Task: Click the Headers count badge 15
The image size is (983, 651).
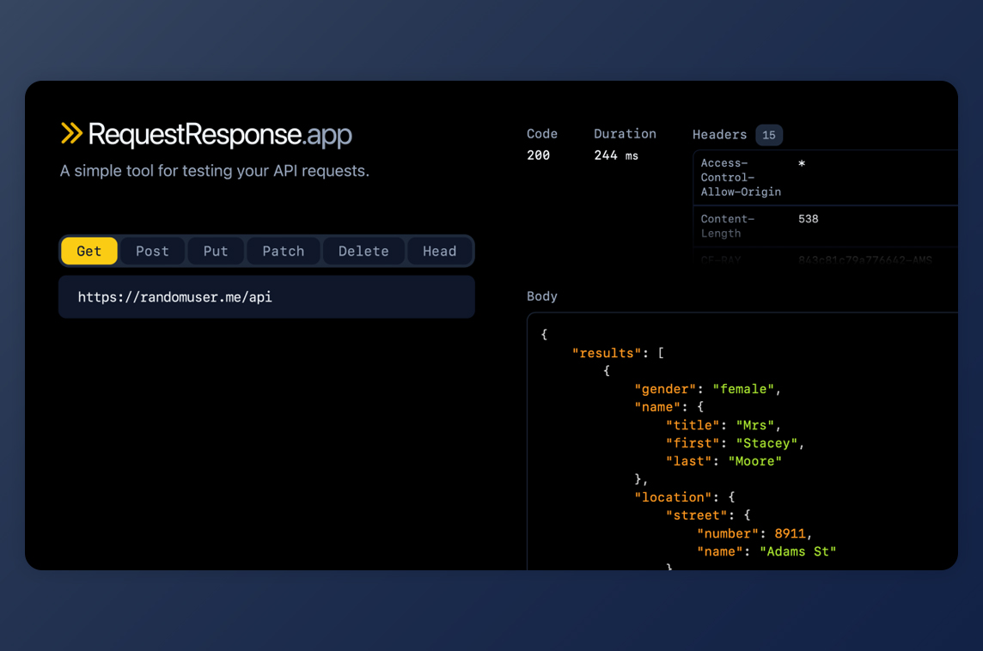Action: click(768, 135)
